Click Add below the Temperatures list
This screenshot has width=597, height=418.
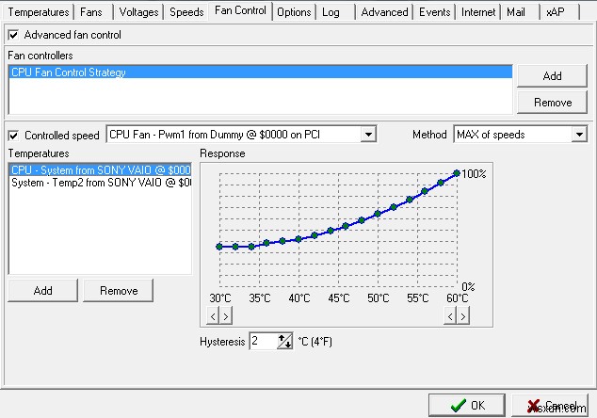point(42,291)
